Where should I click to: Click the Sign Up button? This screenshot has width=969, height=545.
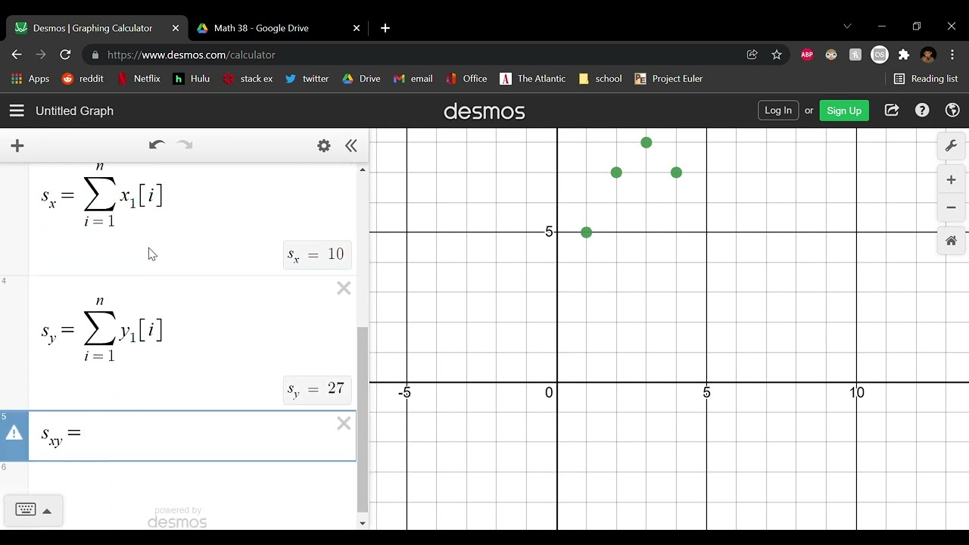(x=844, y=111)
